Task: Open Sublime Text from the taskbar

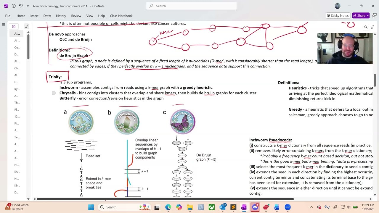Action: point(233,207)
